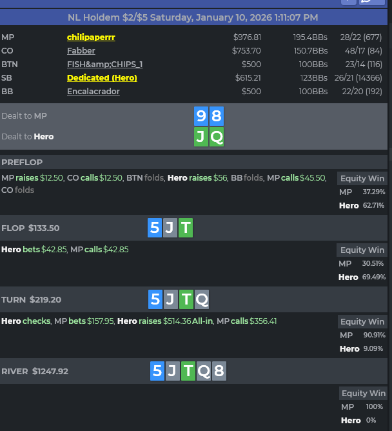The width and height of the screenshot is (392, 431).
Task: Click the 8 card dealt to MP
Action: coord(217,116)
